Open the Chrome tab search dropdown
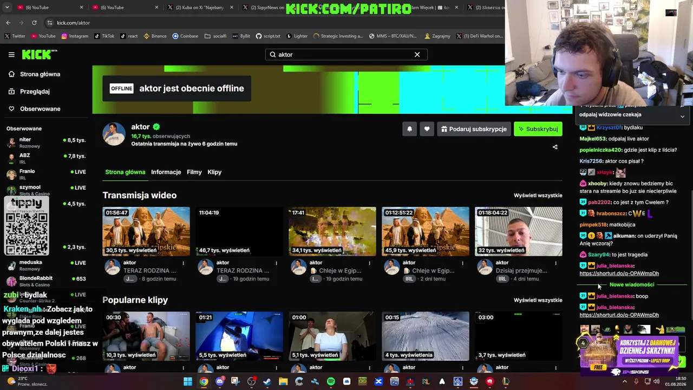 (8, 8)
